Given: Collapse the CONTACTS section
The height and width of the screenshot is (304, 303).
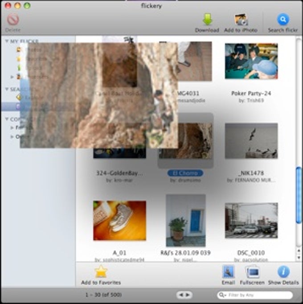Looking at the screenshot, I should [x=7, y=119].
